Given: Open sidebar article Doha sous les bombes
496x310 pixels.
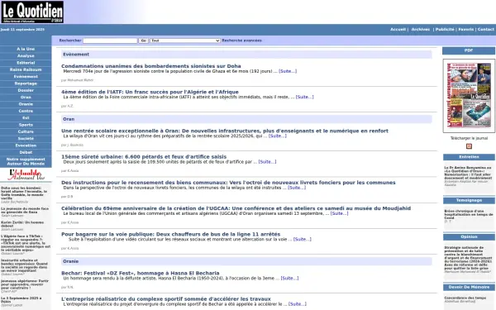Looking at the screenshot, I should [24, 193].
